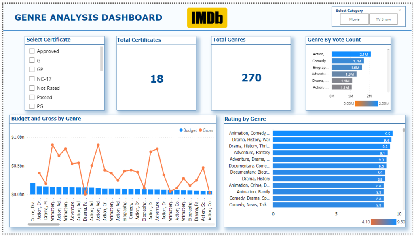
Task: Toggle the GP certificate checkbox
Action: click(32, 69)
